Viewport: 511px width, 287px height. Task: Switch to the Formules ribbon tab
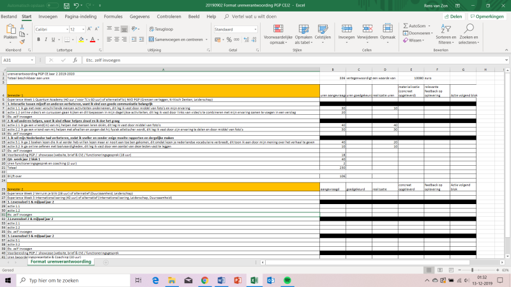point(113,17)
